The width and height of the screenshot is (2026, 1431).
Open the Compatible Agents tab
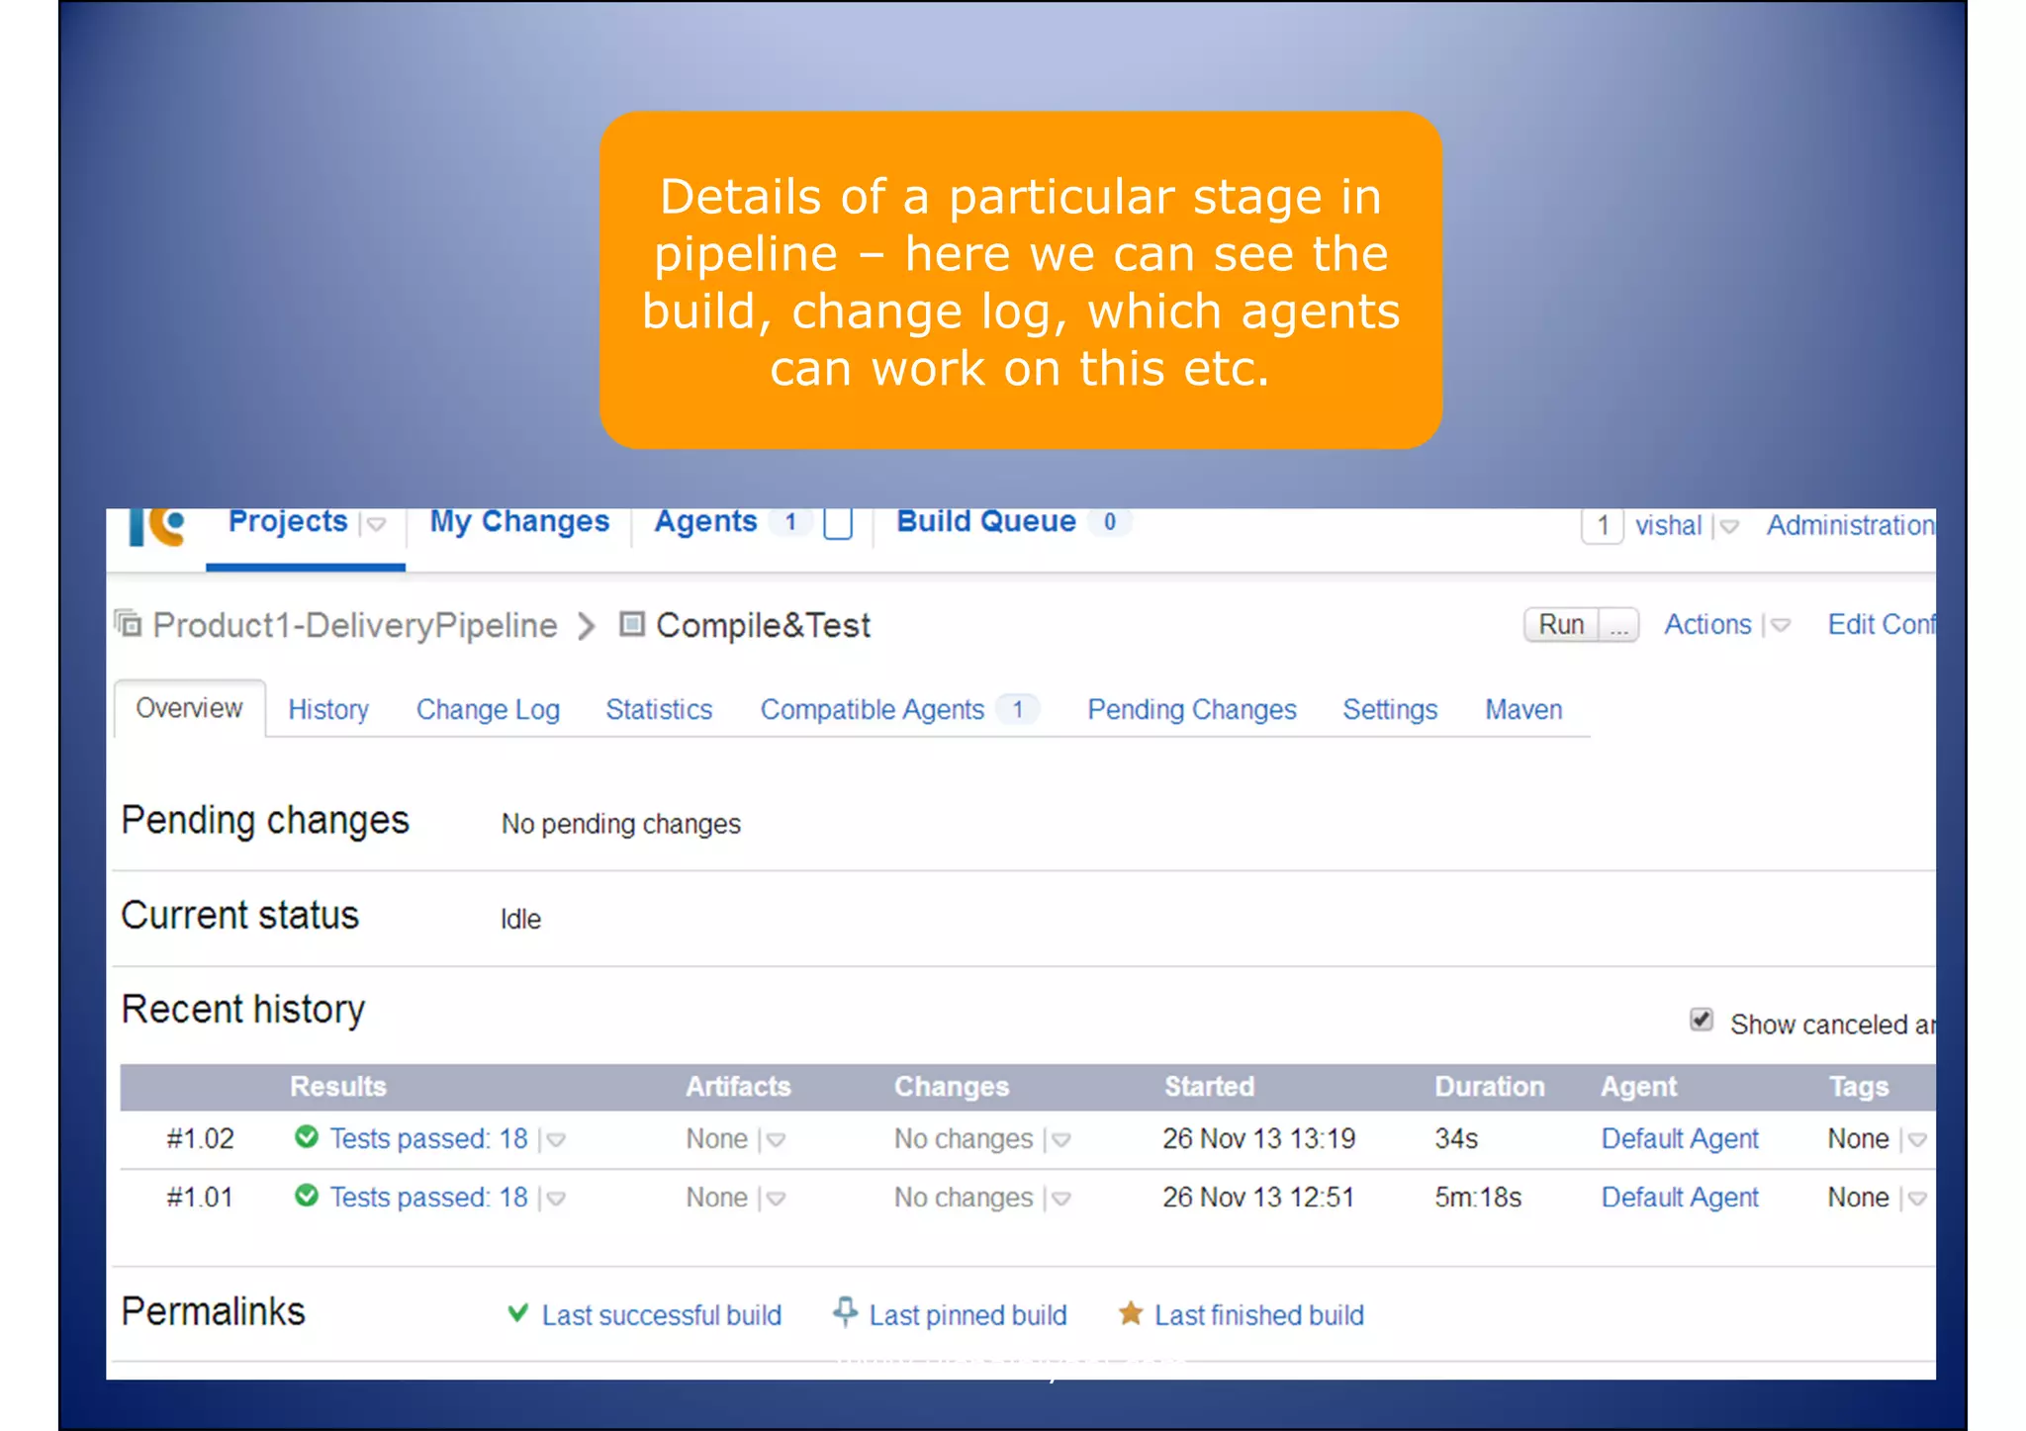point(873,709)
